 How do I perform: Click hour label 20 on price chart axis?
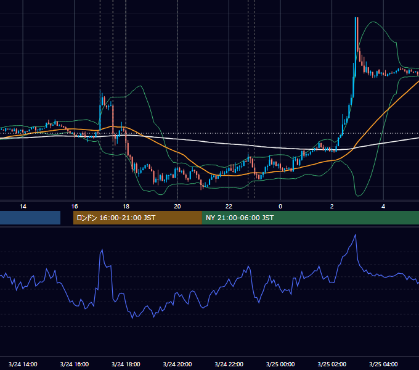[x=177, y=207]
